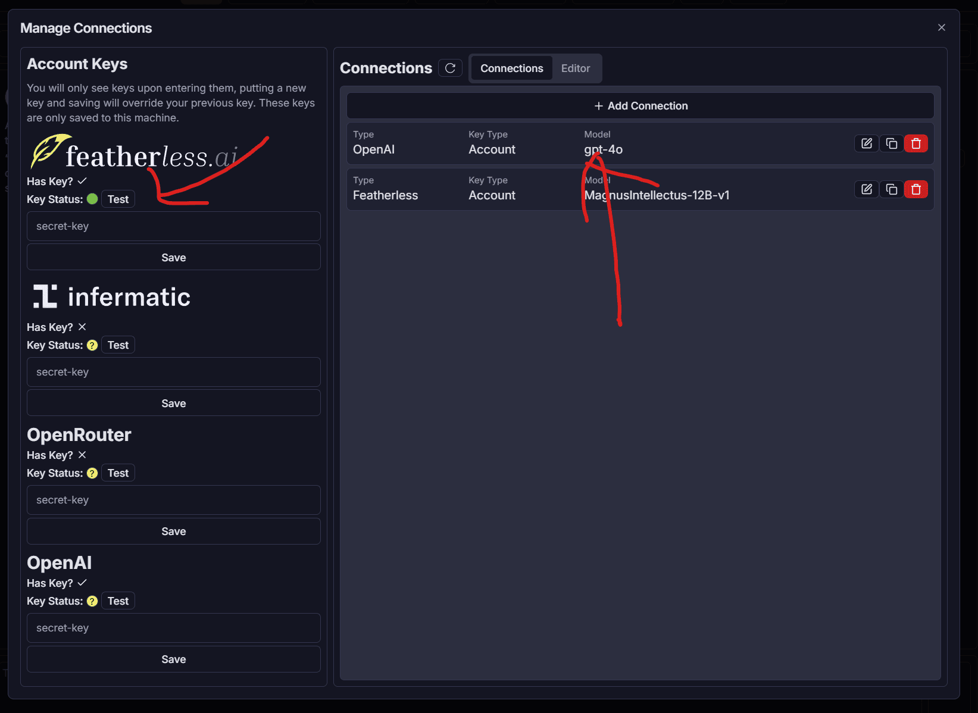Test the infermatic key
This screenshot has width=978, height=713.
tap(118, 345)
